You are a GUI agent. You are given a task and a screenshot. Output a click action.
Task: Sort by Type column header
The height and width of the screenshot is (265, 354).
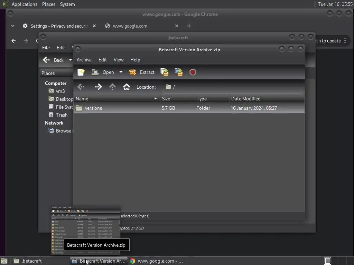tap(212, 99)
